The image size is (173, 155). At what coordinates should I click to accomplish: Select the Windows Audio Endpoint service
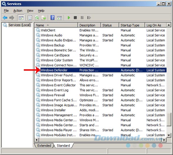tap(58, 40)
